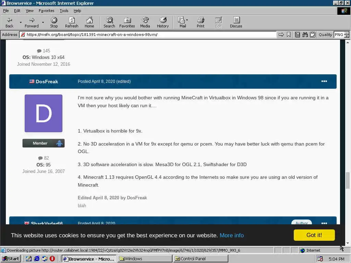The width and height of the screenshot is (351, 263).
Task: Click the vertical scrollbar thumb
Action: (x=348, y=180)
